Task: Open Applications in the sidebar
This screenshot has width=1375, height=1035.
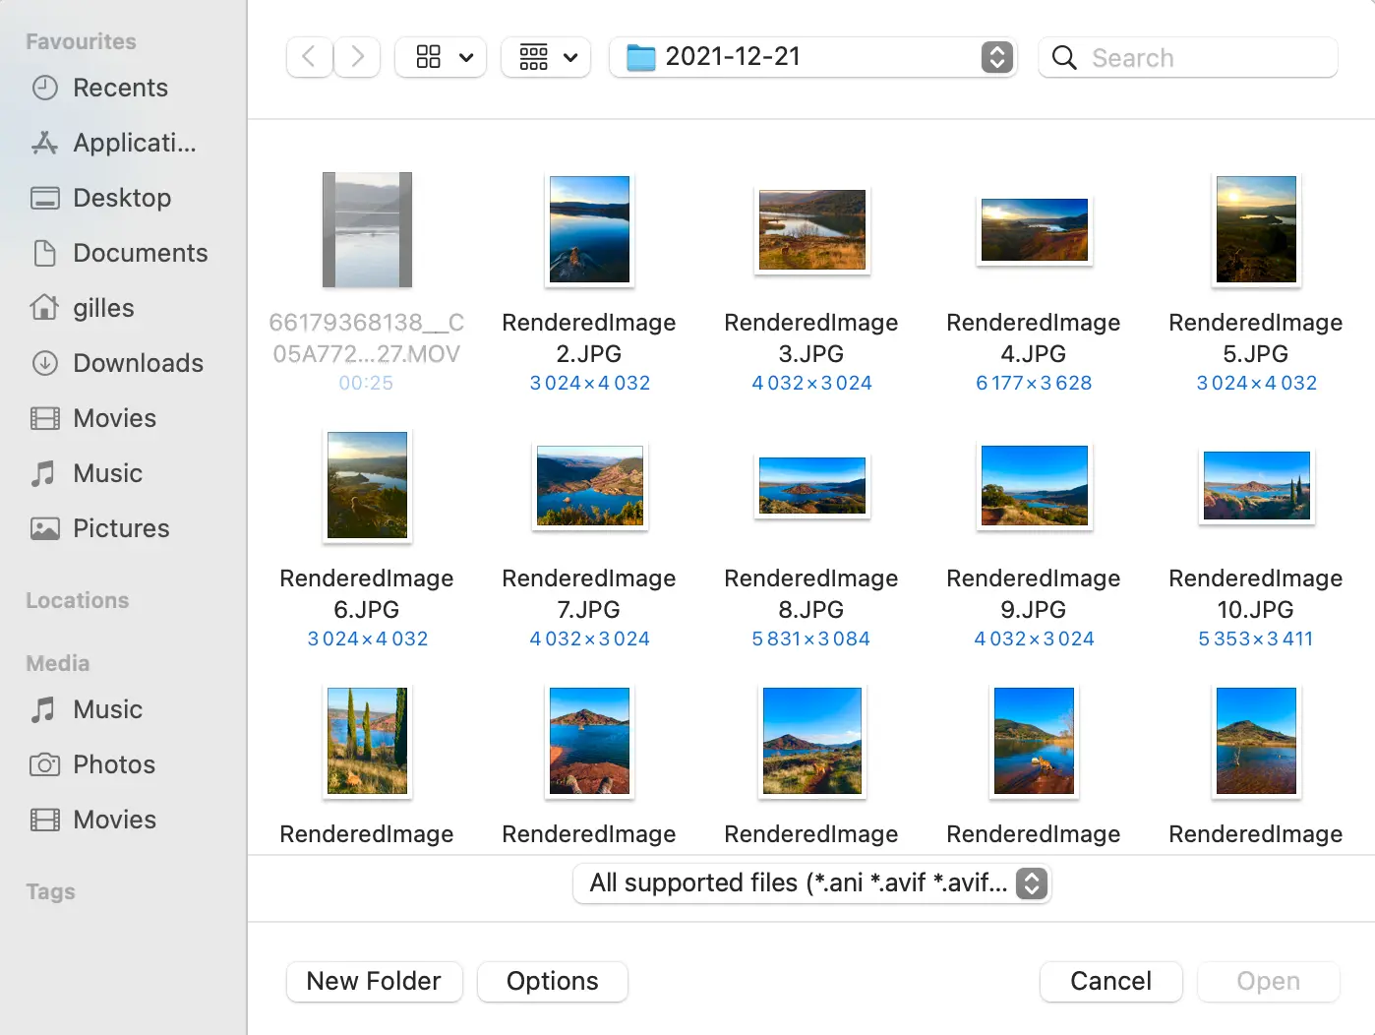Action: click(x=134, y=143)
